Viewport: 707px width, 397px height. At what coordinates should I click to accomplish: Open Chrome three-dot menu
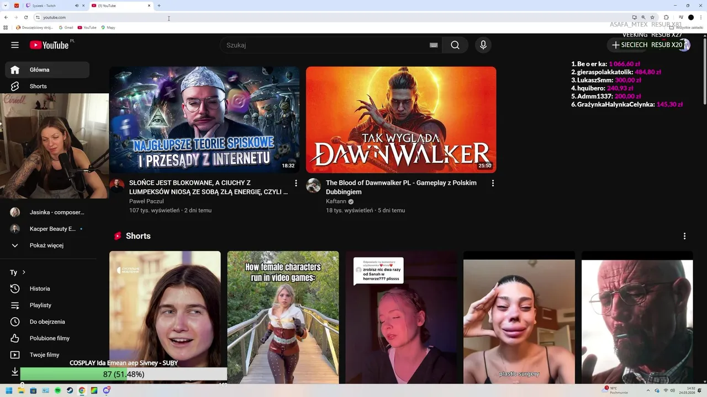700,17
